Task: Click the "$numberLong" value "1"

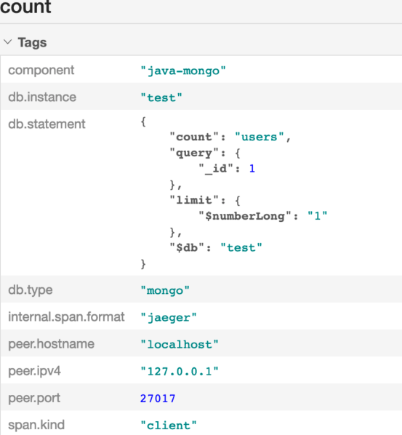Action: pyautogui.click(x=318, y=215)
